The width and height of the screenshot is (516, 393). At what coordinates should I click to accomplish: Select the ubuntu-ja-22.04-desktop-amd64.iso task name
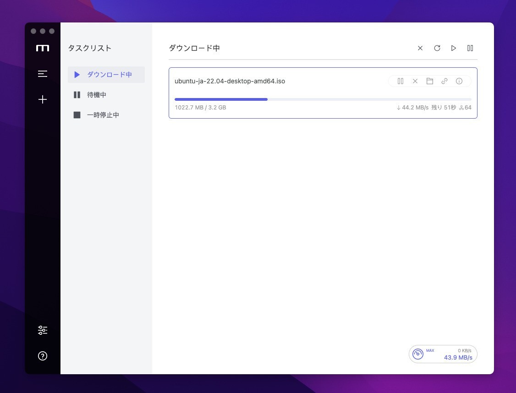230,81
